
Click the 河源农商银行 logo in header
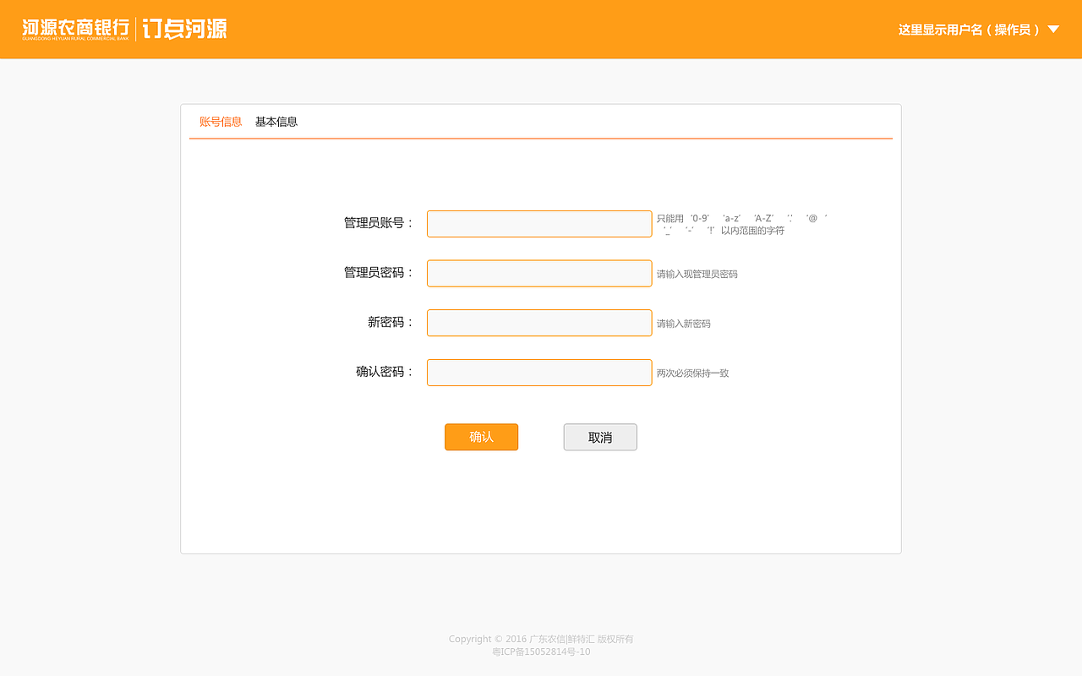pyautogui.click(x=76, y=29)
